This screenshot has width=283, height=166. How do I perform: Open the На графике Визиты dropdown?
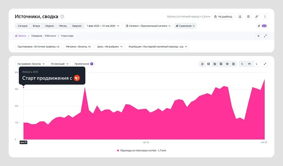point(31,64)
